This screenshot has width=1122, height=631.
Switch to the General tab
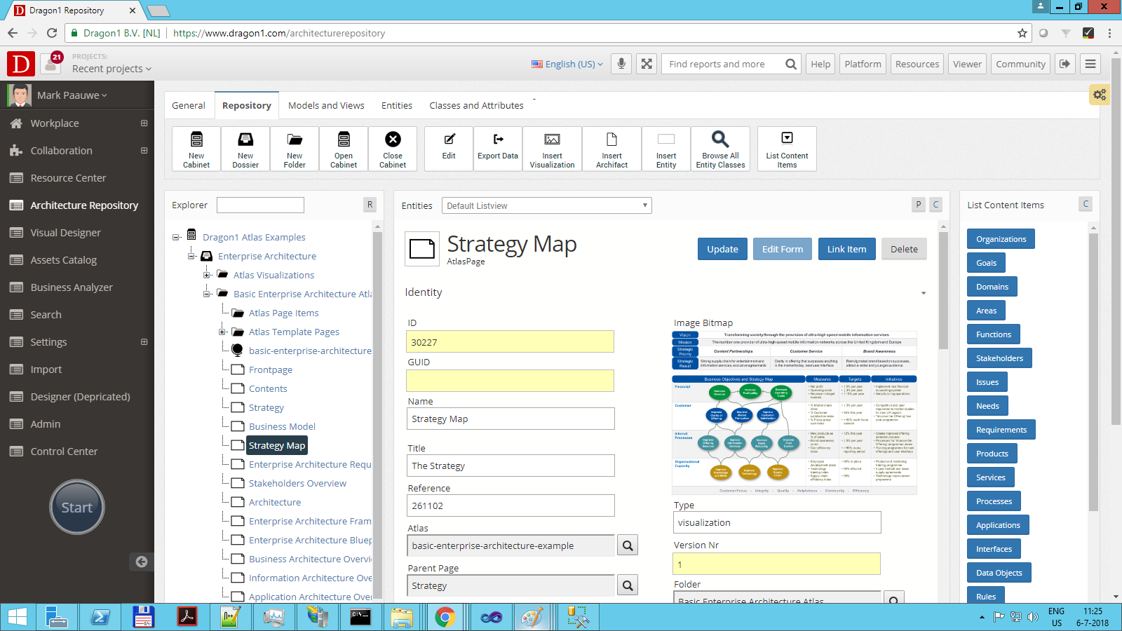pyautogui.click(x=189, y=105)
